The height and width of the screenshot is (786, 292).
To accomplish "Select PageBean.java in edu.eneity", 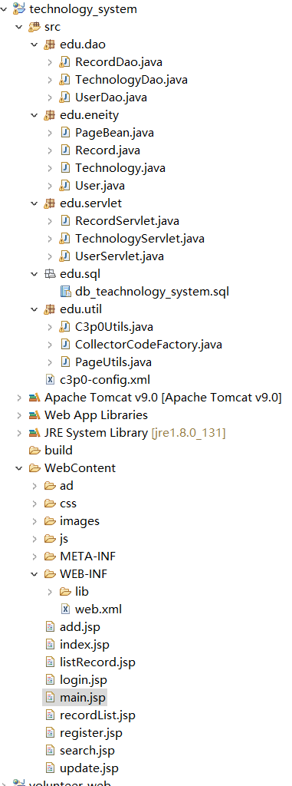I will (115, 133).
